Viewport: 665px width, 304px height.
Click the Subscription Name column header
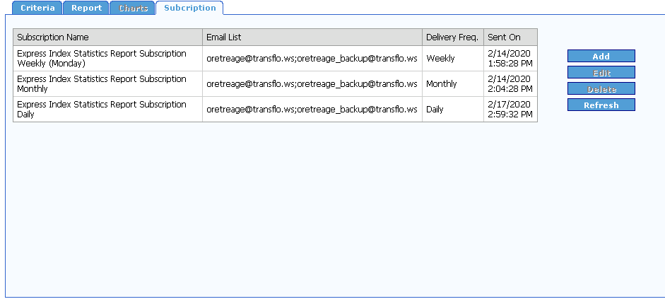click(x=107, y=37)
